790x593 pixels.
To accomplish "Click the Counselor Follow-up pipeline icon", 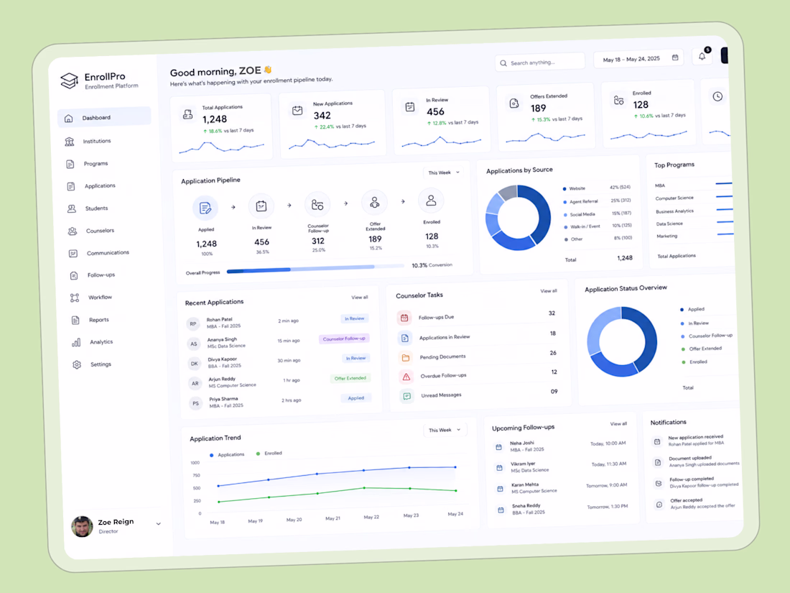I will coord(317,204).
